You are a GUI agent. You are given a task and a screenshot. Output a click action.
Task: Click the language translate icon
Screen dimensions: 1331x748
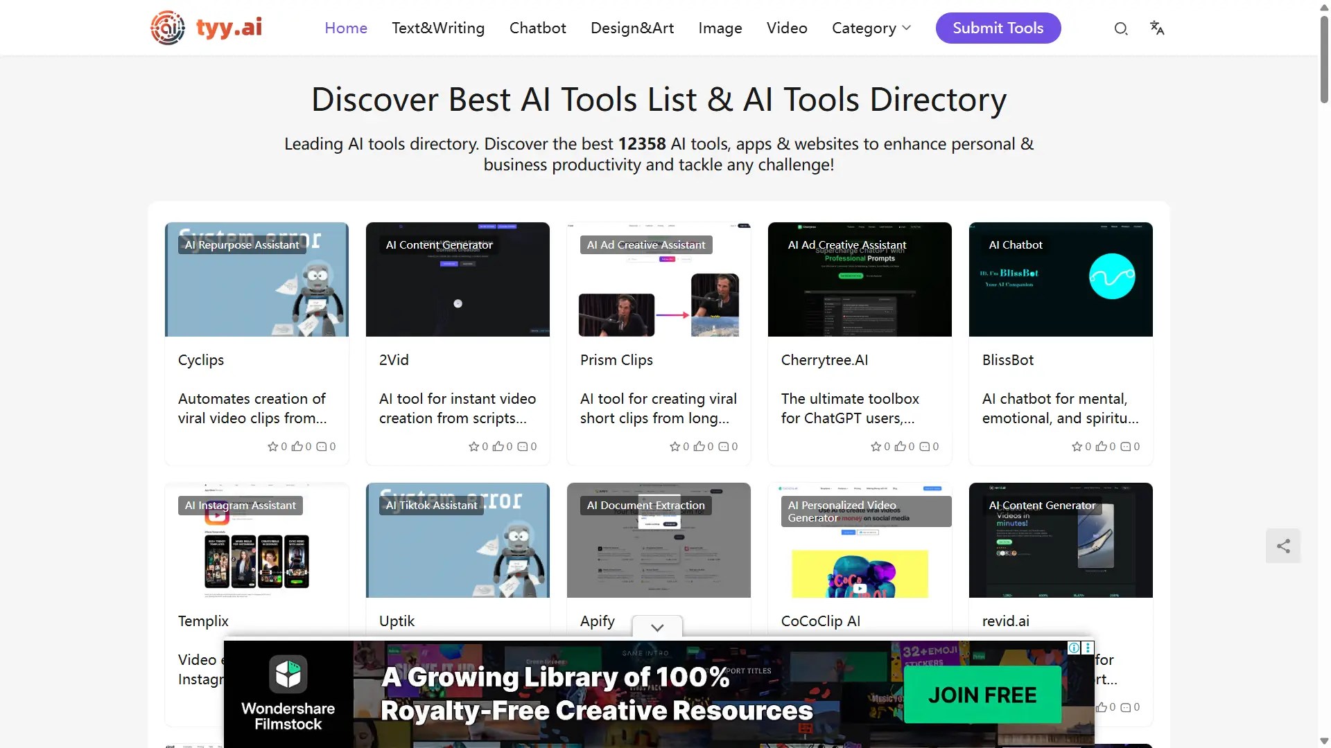click(x=1156, y=28)
